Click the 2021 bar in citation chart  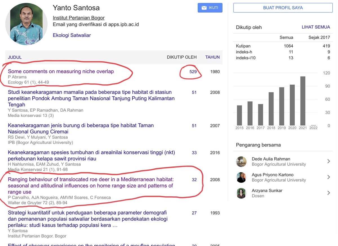pyautogui.click(x=303, y=101)
